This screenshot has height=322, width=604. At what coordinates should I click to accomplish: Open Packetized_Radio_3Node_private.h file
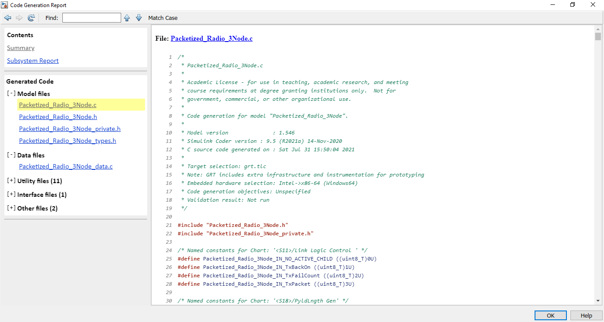pyautogui.click(x=69, y=129)
